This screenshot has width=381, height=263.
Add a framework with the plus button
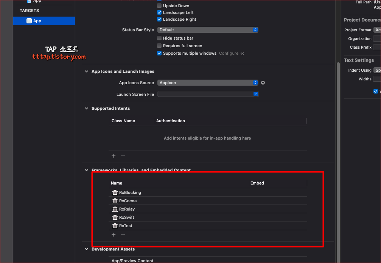coord(114,235)
